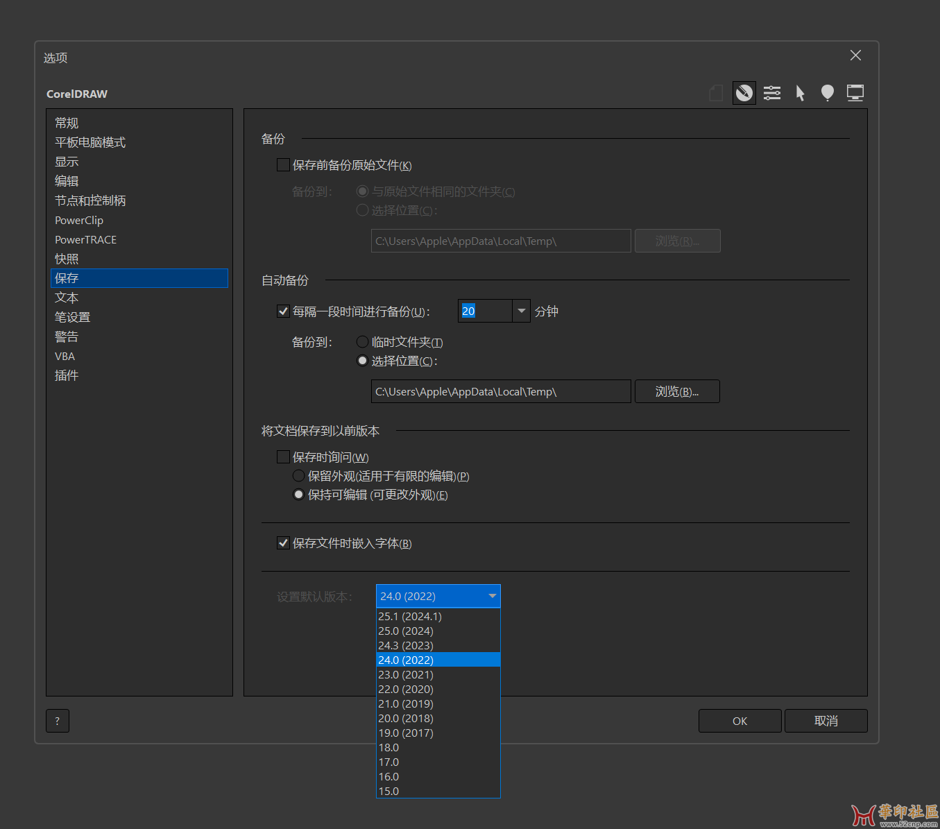Choose 保持可编辑 (可更改外观) radio option
Viewport: 940px width, 829px height.
298,495
